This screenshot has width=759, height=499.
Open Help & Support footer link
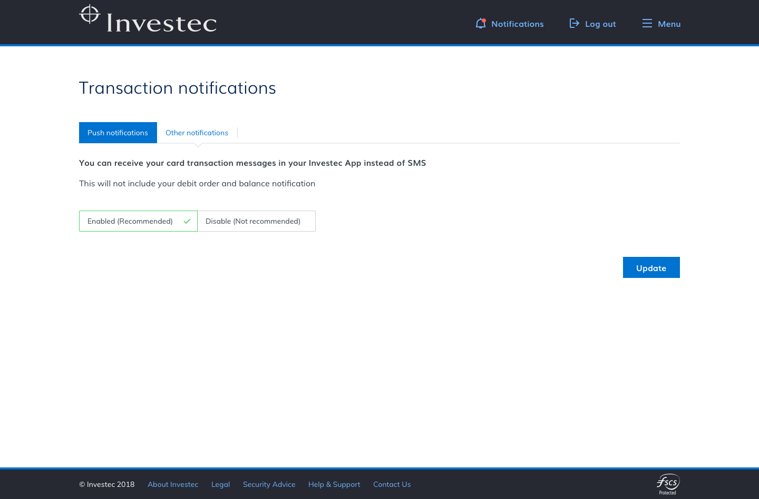(334, 485)
